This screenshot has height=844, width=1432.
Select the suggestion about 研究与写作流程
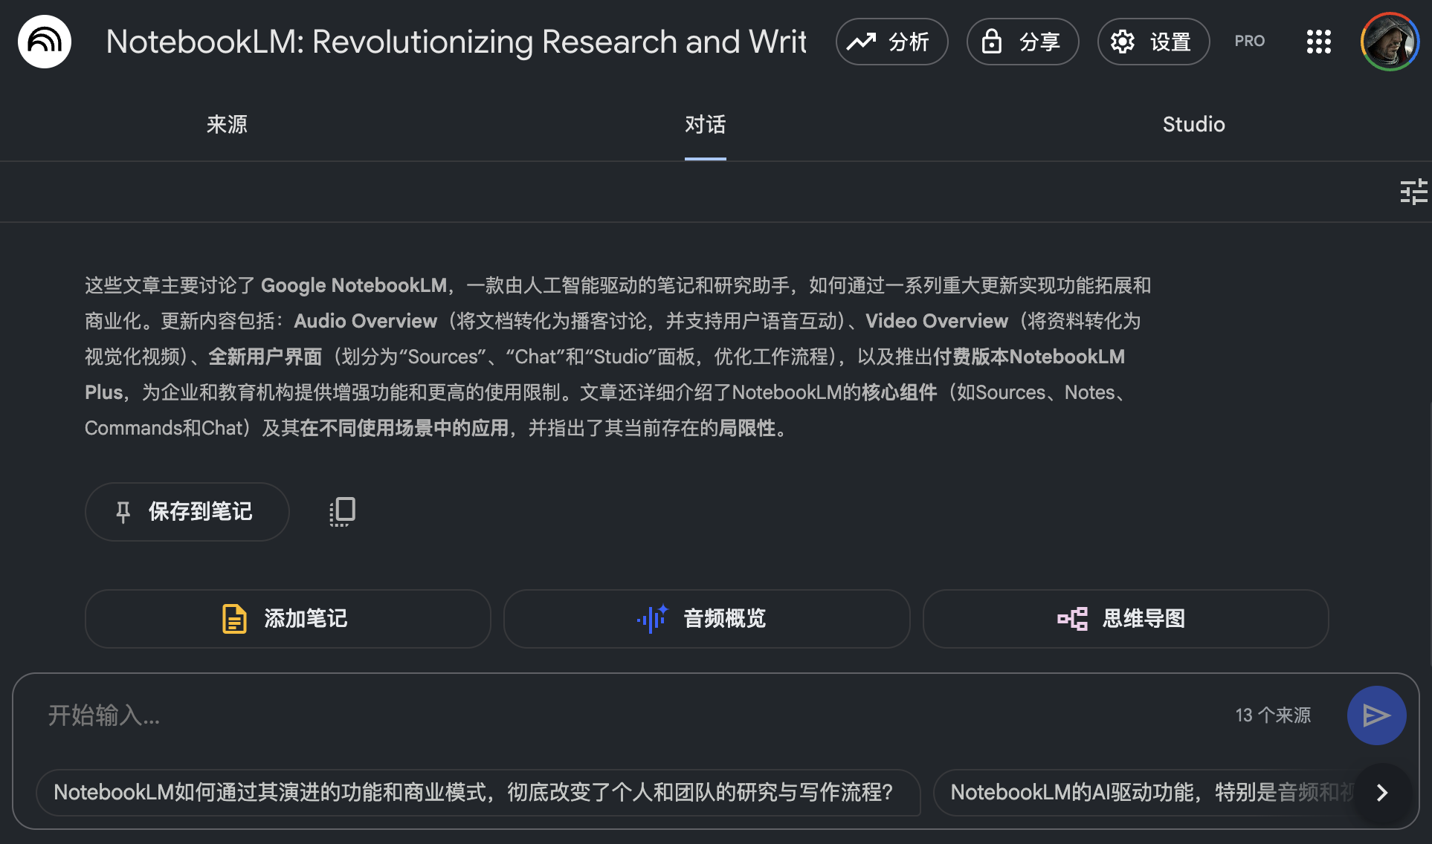coord(478,793)
